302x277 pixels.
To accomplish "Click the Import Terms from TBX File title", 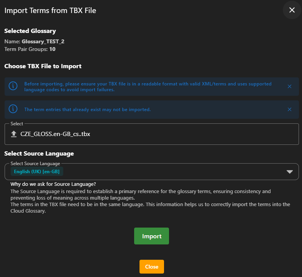I will pyautogui.click(x=50, y=11).
